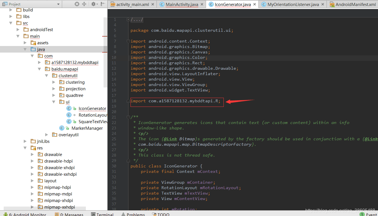Image resolution: width=378 pixels, height=216 pixels.
Task: Expand the projection package
Action: pos(54,89)
